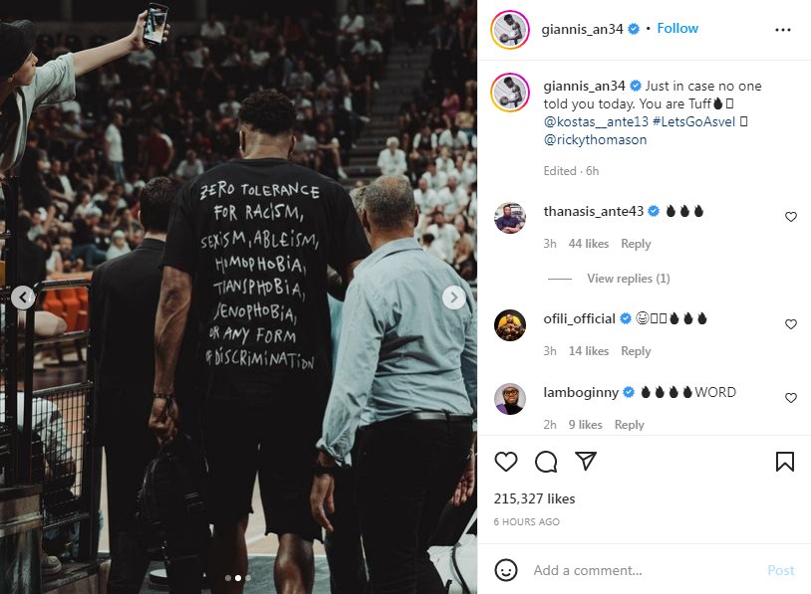
Task: Expand View replies (1)
Action: pos(628,279)
